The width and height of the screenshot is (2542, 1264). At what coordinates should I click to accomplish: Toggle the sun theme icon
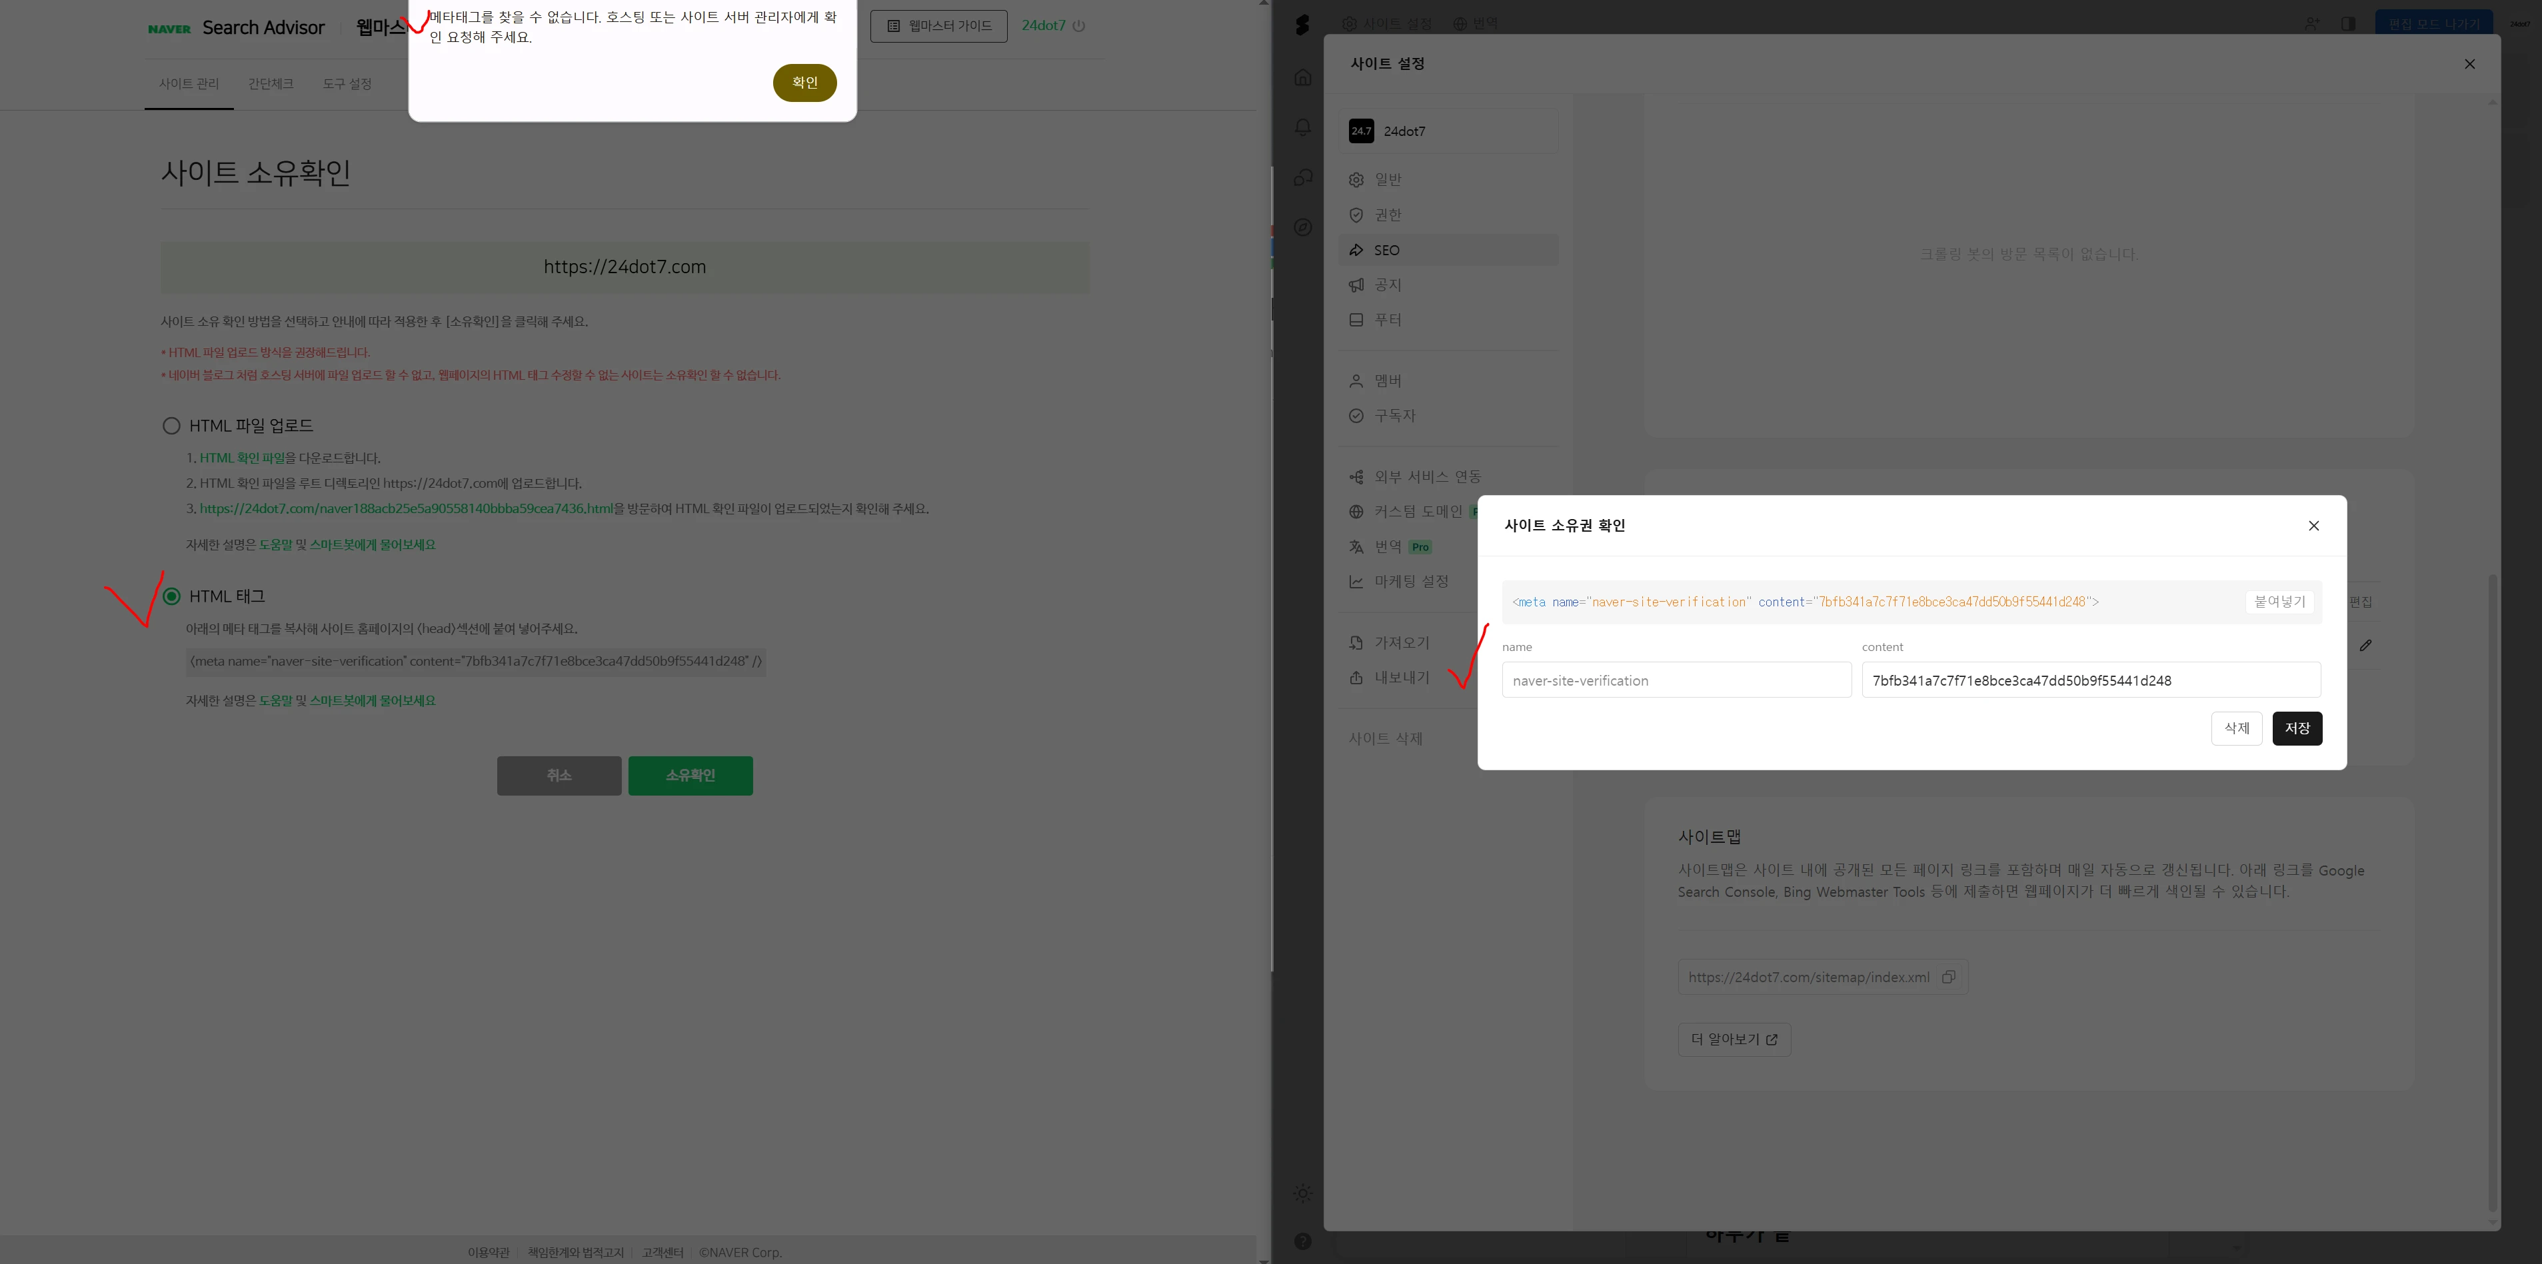click(1302, 1193)
